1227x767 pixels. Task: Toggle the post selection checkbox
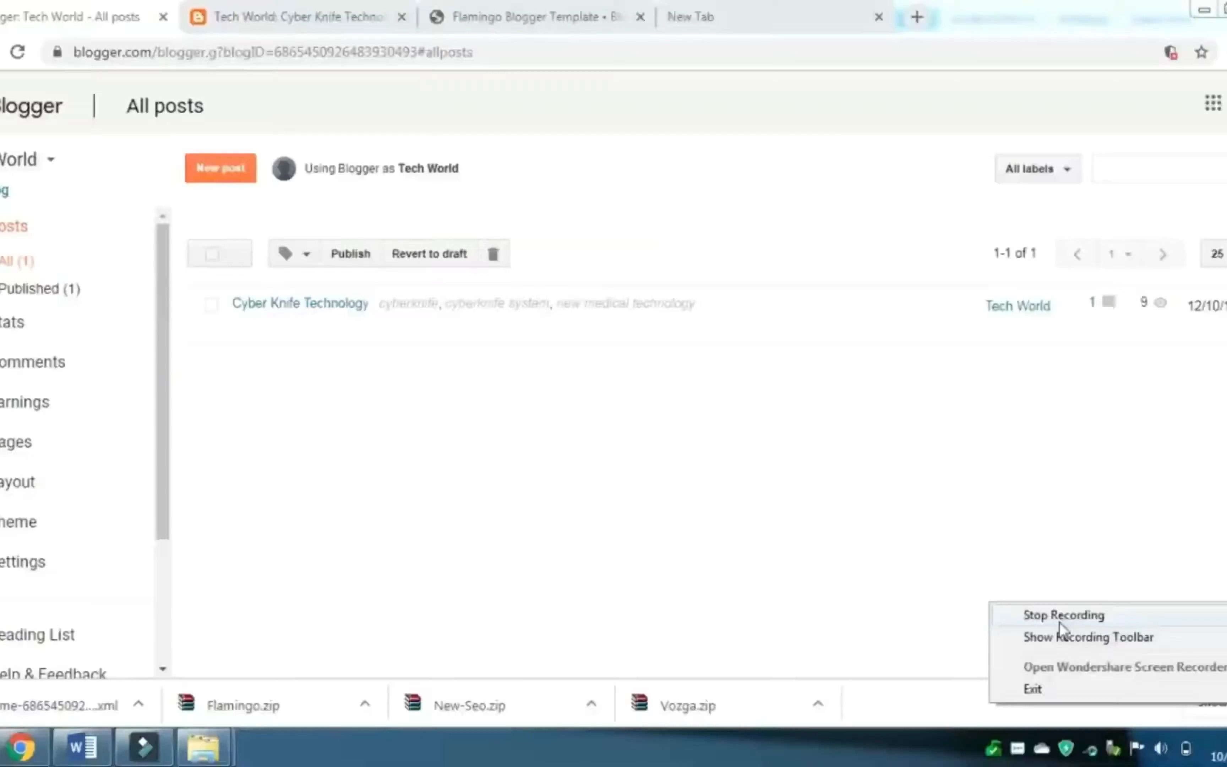pos(212,303)
